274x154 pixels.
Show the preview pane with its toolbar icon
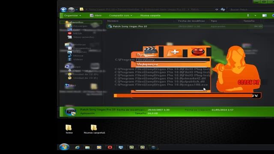coord(265,15)
